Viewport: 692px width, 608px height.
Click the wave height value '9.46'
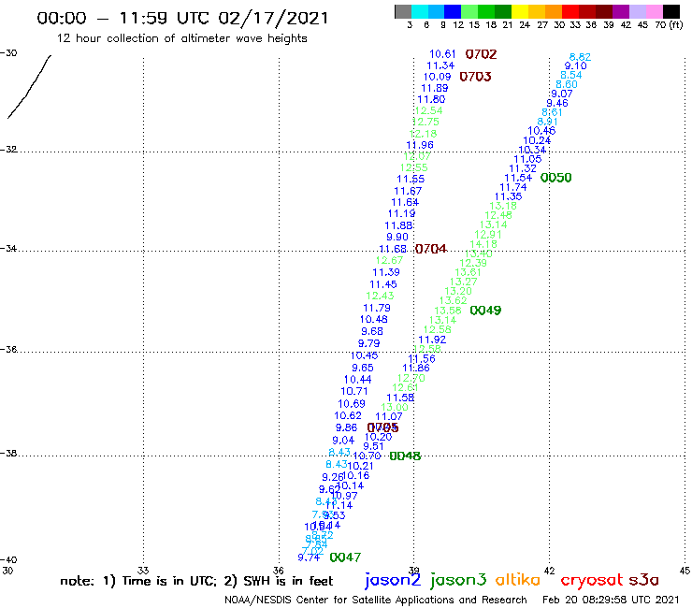[x=557, y=103]
